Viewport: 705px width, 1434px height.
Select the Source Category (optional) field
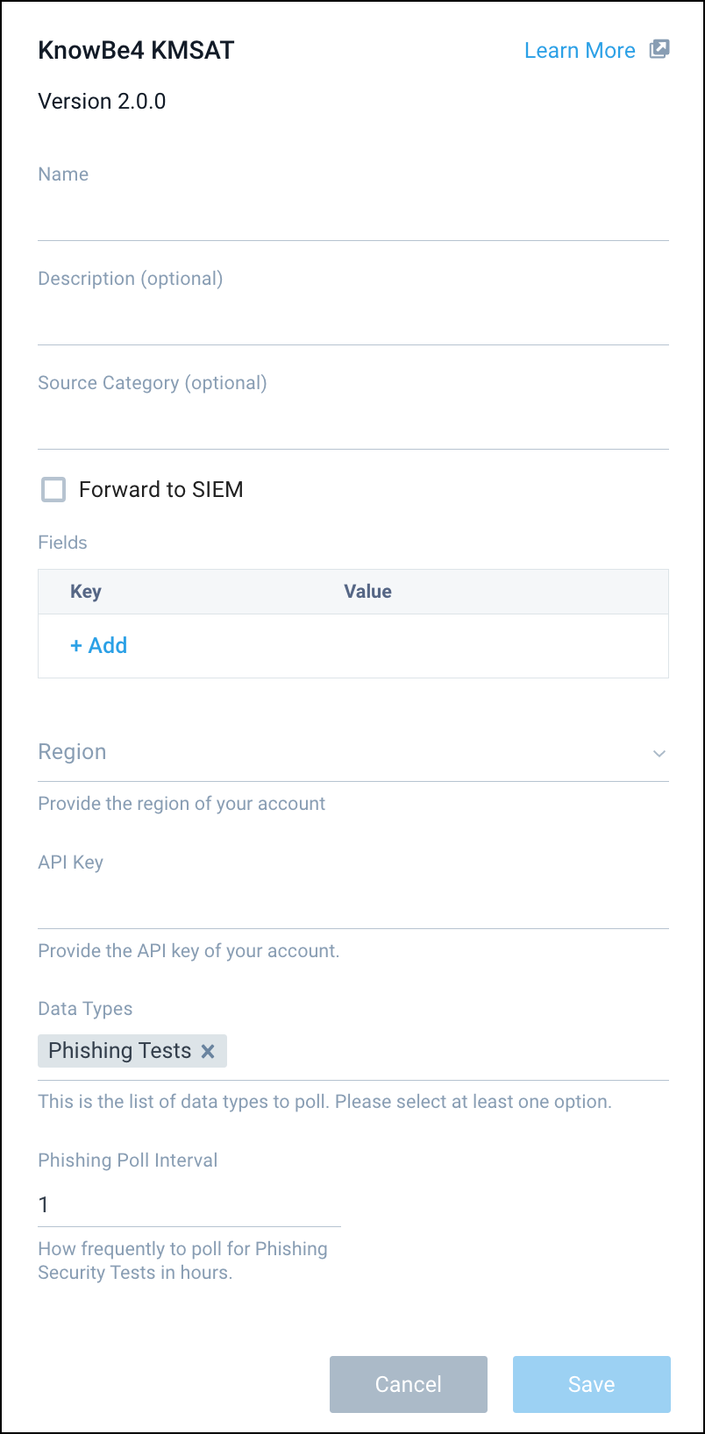point(352,428)
